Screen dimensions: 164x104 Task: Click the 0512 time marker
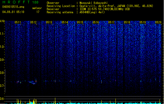33,22
